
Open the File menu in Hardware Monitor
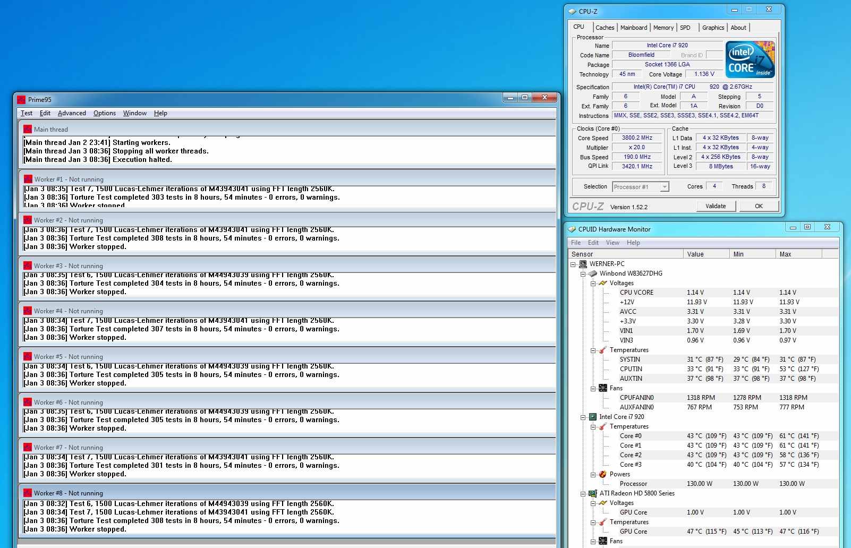(576, 243)
